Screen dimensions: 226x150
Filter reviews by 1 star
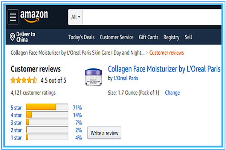16,137
